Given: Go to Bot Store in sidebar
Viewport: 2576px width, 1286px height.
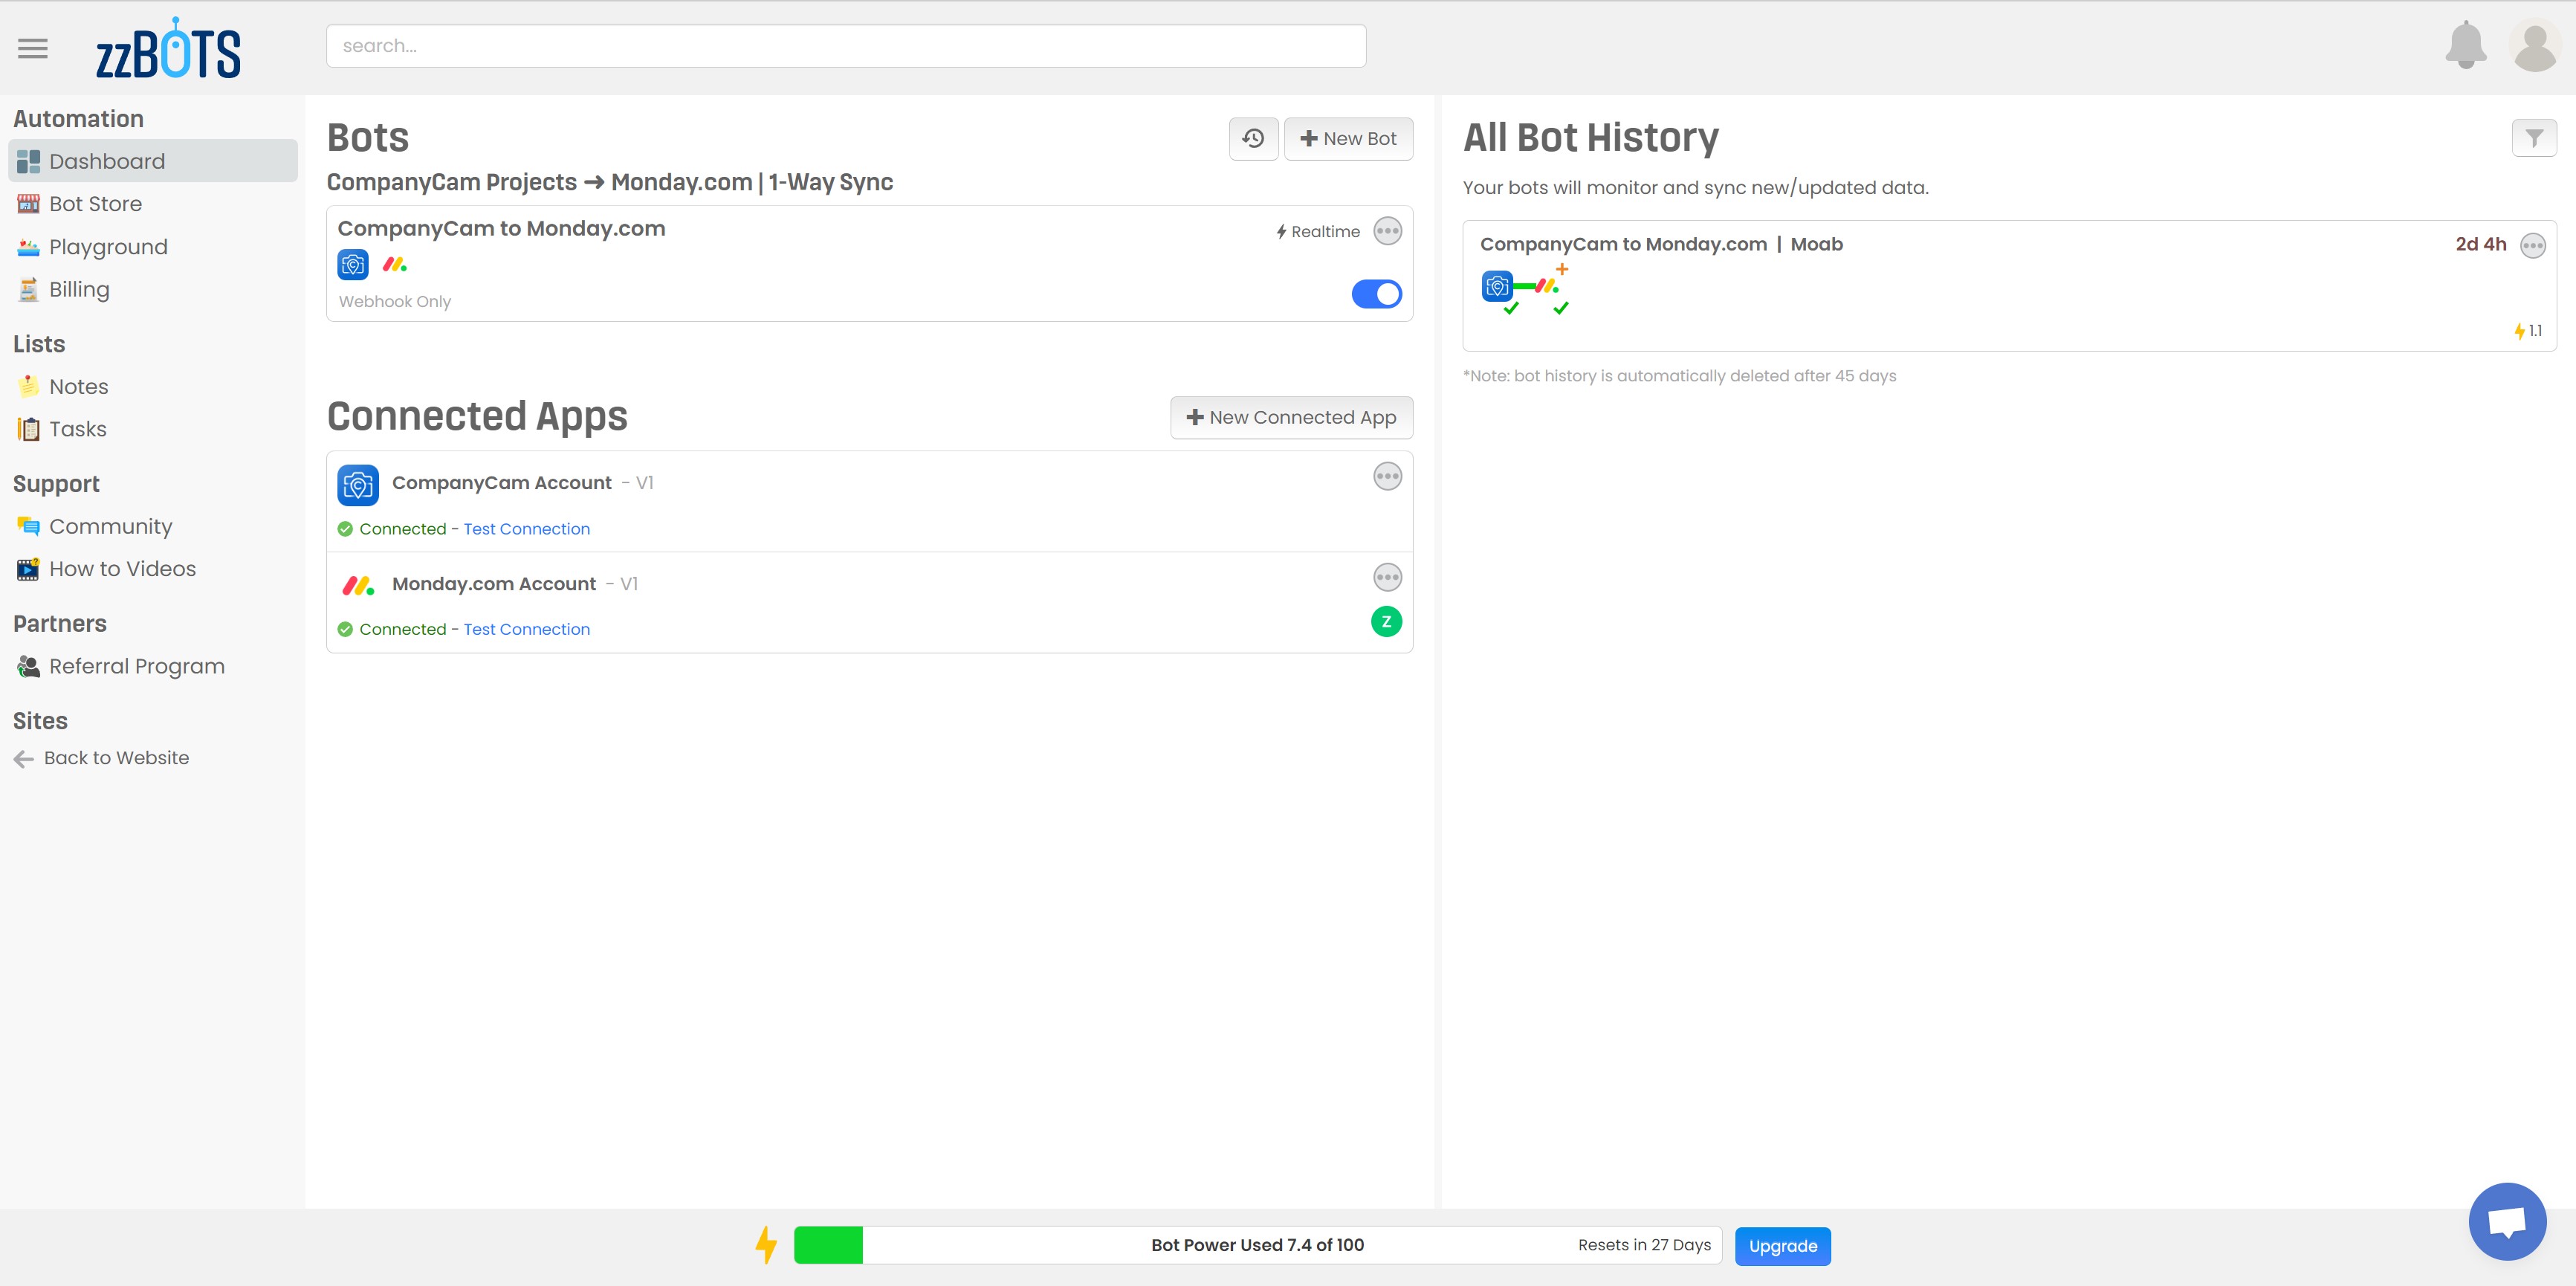Looking at the screenshot, I should pos(95,204).
